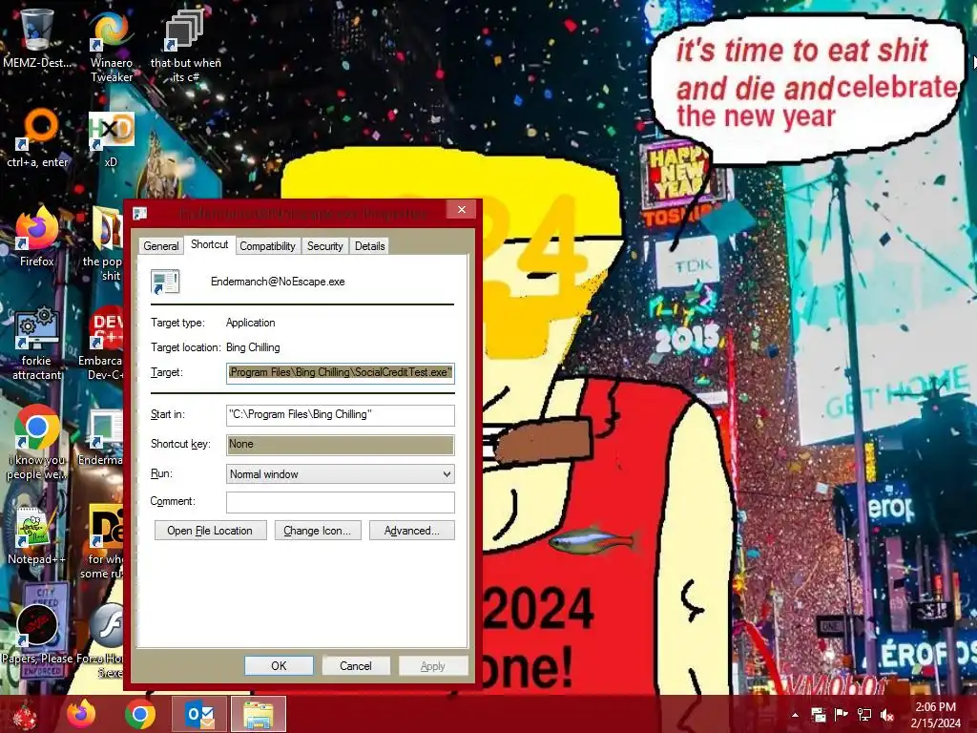Click the Start ornament button on taskbar
Image resolution: width=977 pixels, height=733 pixels.
(25, 714)
